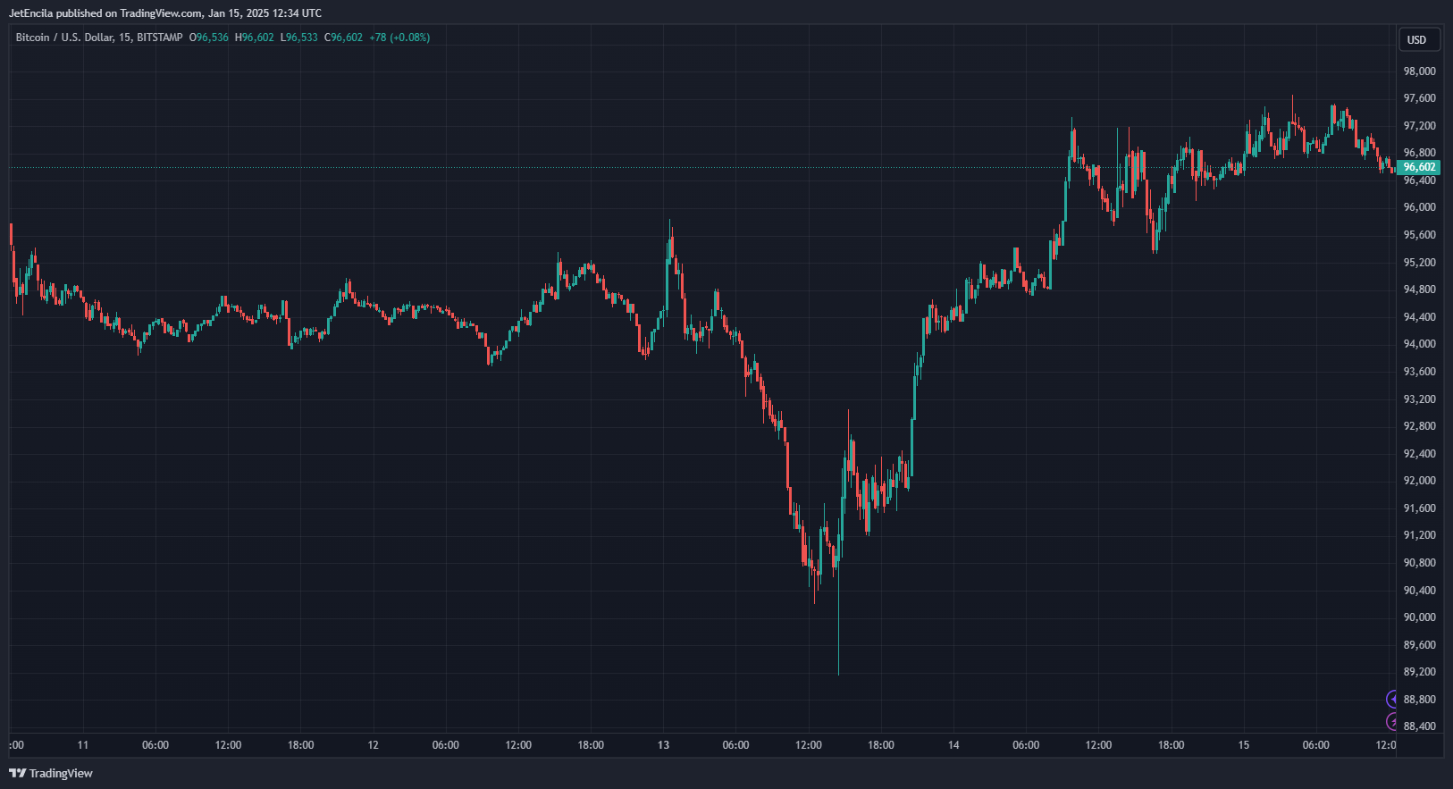
Task: Click the purple lightning bolt event icon
Action: (1392, 721)
